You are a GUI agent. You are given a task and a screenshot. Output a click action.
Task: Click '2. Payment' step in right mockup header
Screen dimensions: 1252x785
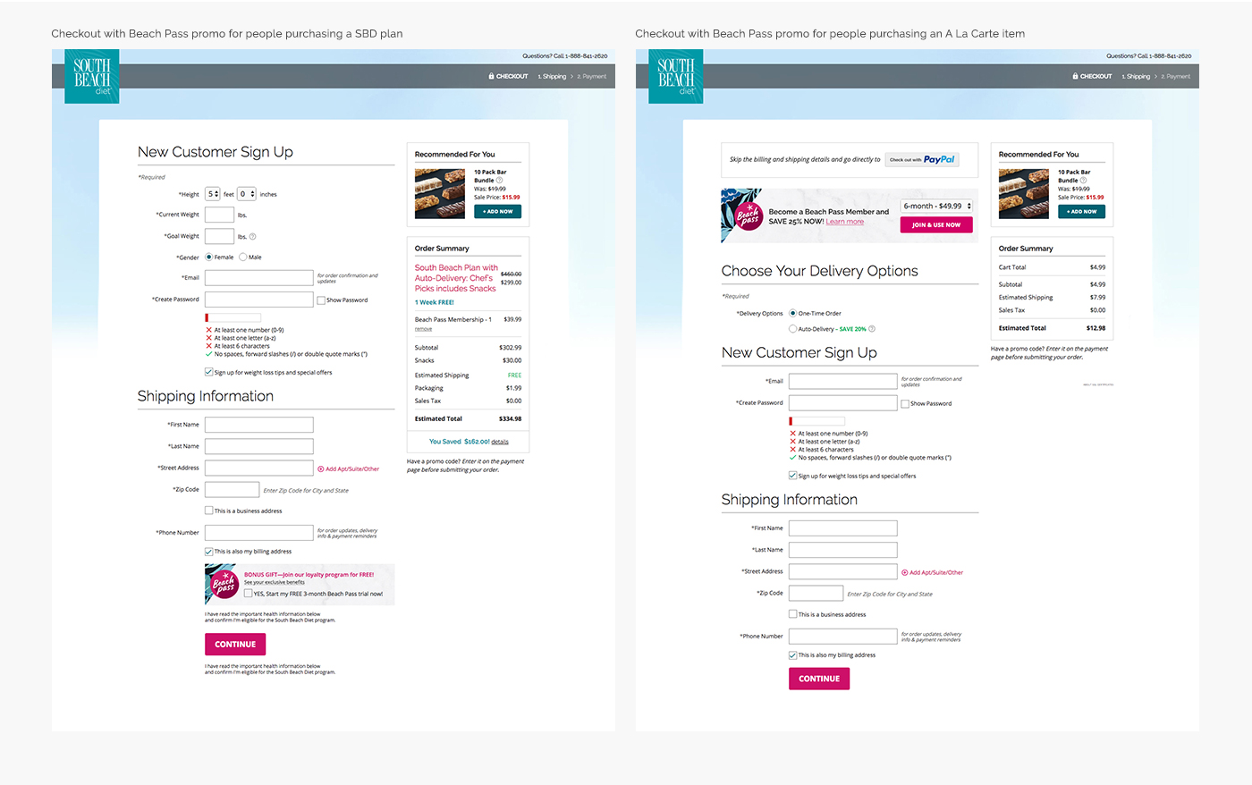click(x=1176, y=76)
